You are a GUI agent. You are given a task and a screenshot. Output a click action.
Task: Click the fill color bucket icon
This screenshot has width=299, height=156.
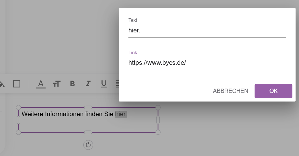[x=2, y=84]
